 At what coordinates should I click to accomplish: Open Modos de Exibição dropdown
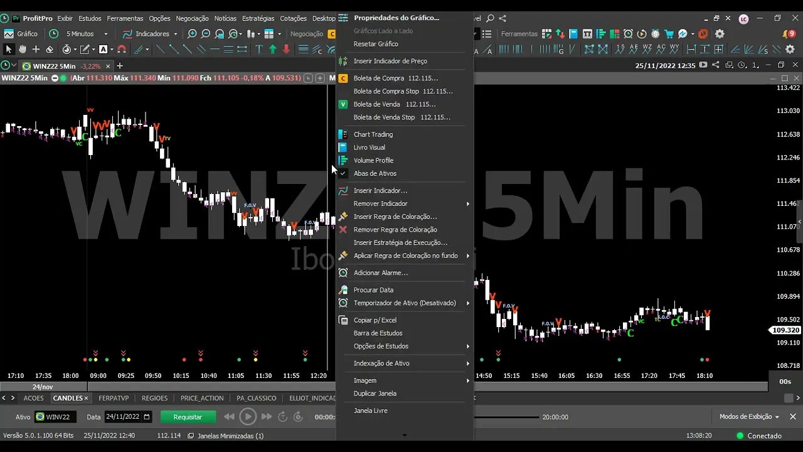tap(749, 416)
